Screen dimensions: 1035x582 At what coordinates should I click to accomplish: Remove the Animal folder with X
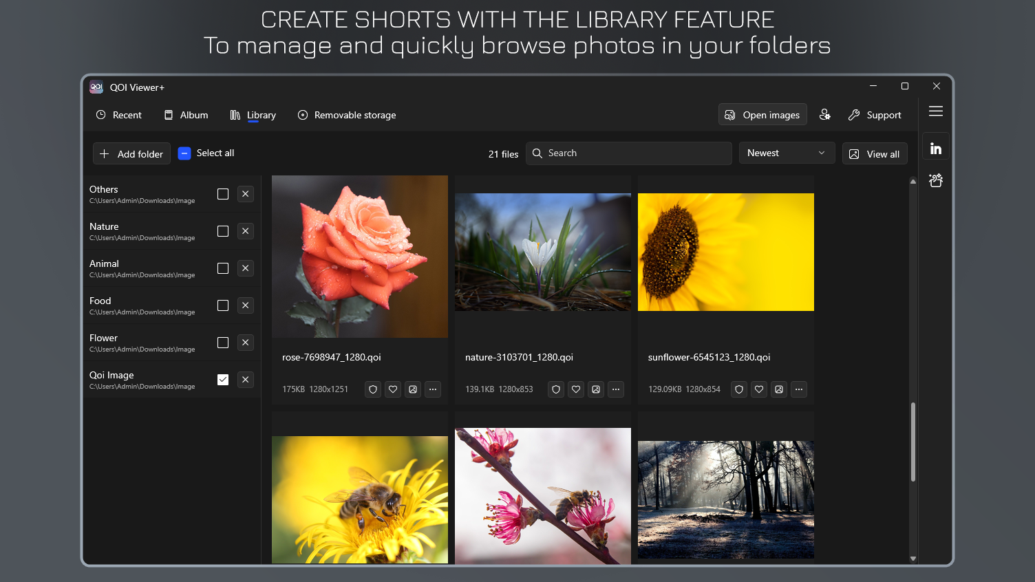point(246,268)
